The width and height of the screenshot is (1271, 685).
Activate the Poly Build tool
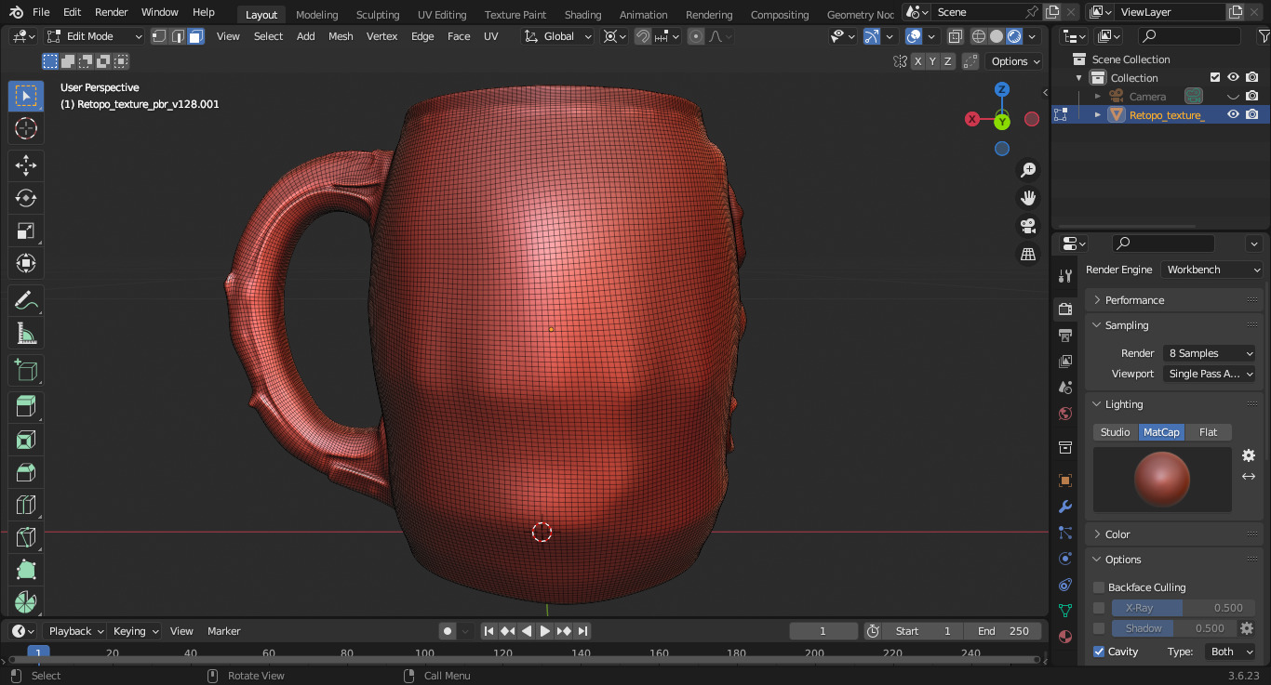pyautogui.click(x=26, y=570)
